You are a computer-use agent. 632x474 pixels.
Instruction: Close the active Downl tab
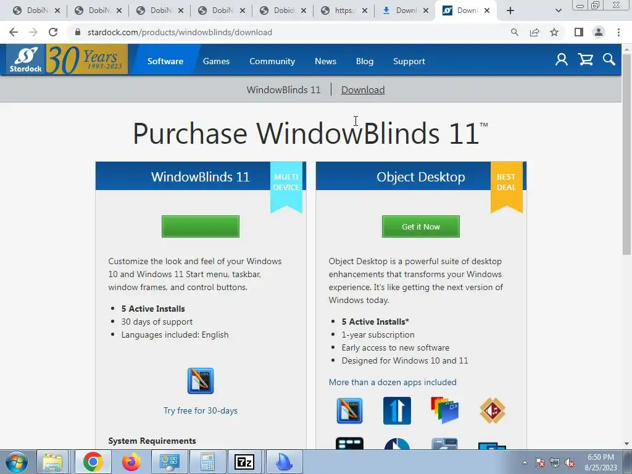point(487,10)
